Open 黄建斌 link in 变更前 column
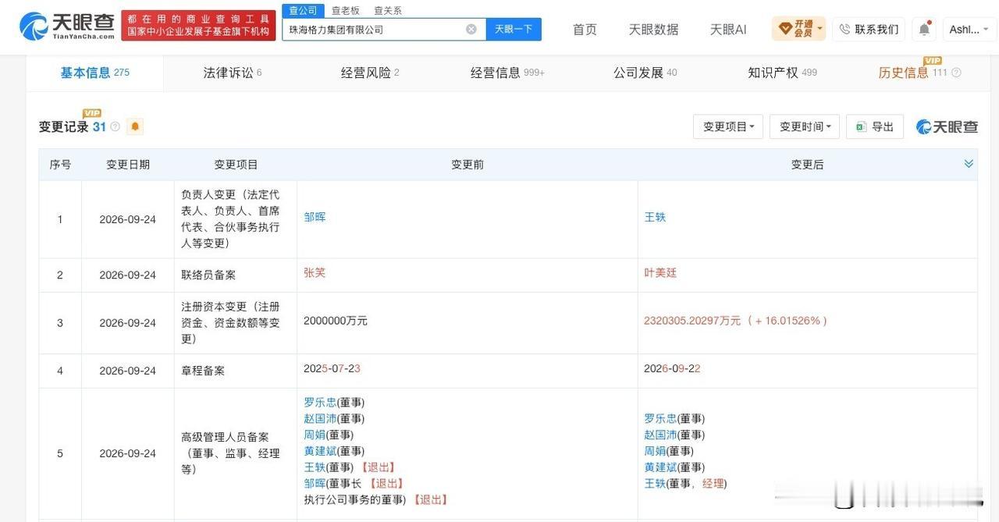Viewport: 999px width, 522px height. click(x=320, y=451)
